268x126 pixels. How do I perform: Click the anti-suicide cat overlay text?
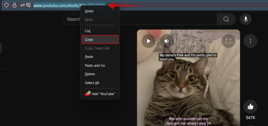(x=188, y=121)
